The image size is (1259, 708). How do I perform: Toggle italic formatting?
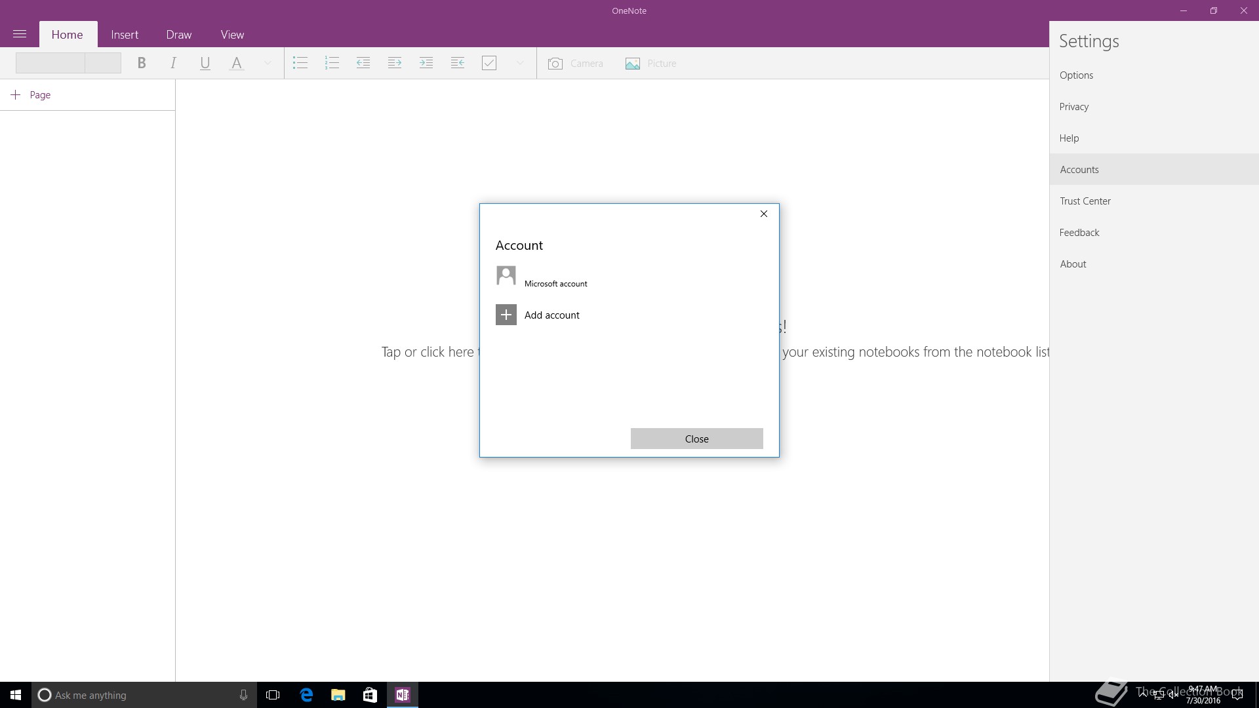pos(173,63)
